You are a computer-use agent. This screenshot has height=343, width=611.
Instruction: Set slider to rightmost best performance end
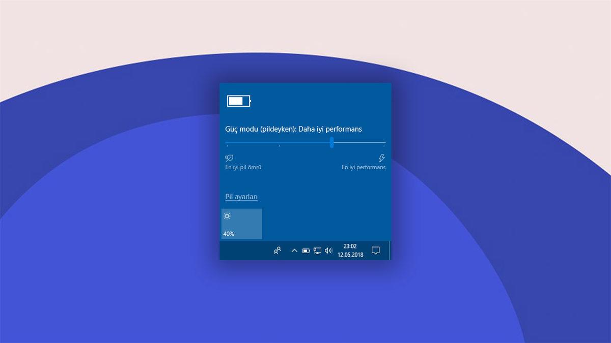pos(384,142)
